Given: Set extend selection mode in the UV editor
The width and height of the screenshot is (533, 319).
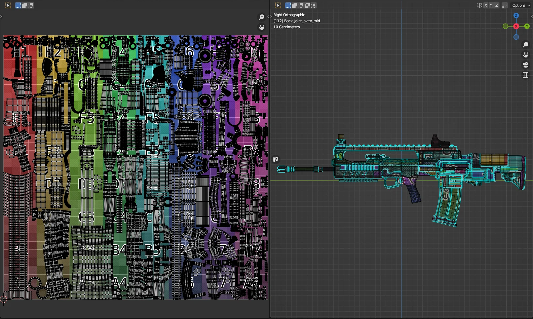Looking at the screenshot, I should (25, 5).
